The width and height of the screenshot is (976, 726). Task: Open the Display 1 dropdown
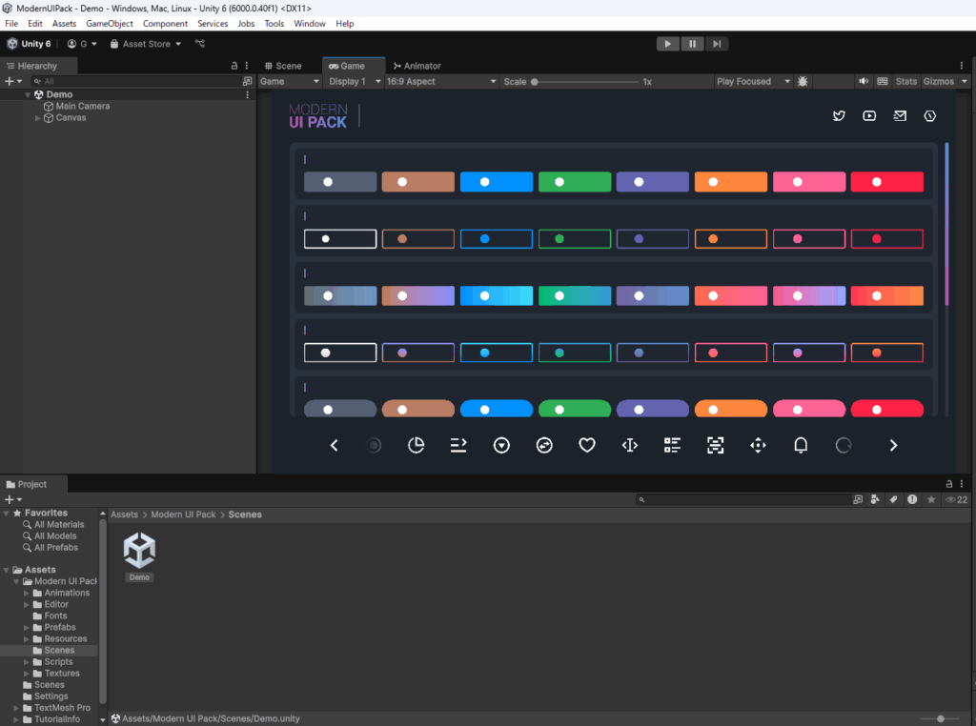pyautogui.click(x=355, y=82)
